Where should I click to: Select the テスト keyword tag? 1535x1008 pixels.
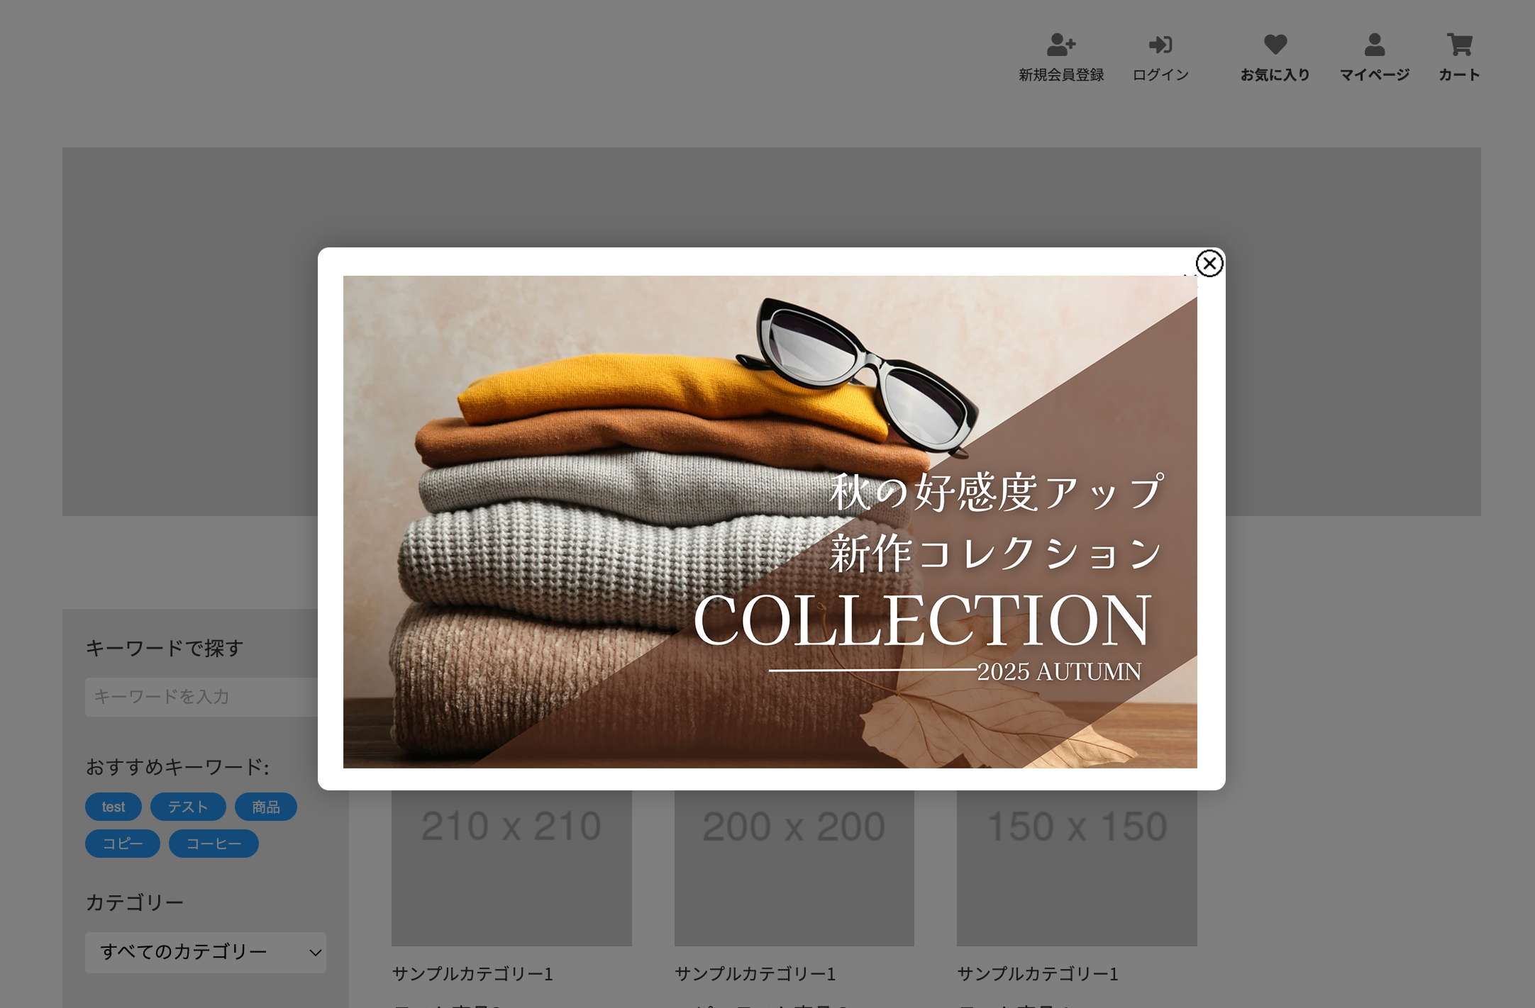pyautogui.click(x=188, y=807)
